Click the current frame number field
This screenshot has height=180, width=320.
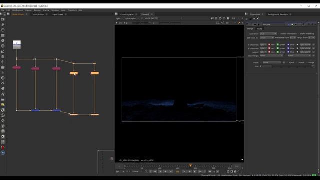(x=178, y=172)
